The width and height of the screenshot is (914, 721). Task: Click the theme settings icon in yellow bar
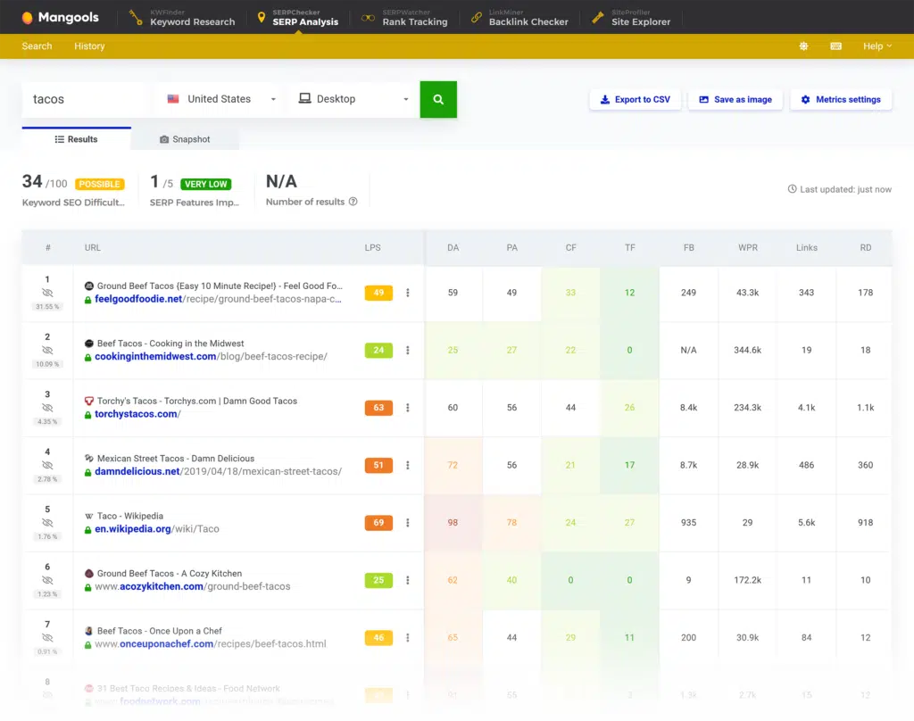point(803,46)
